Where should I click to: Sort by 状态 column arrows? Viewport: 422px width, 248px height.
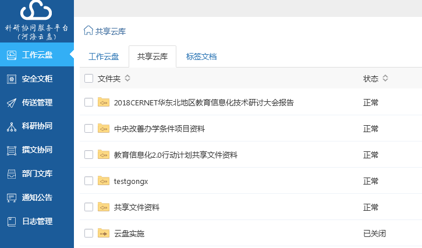385,79
